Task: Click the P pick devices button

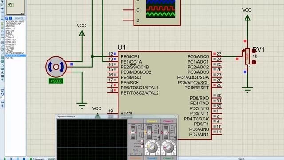Action: click(x=7, y=18)
